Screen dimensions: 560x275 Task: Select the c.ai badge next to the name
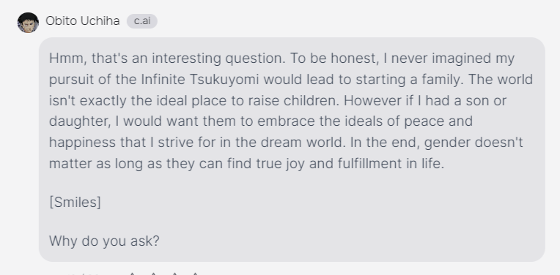tap(142, 21)
